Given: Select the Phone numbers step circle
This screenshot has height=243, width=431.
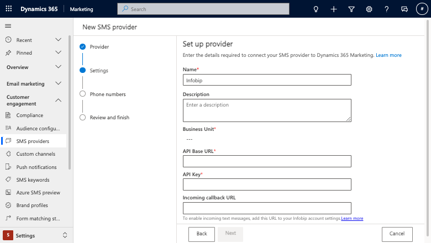Looking at the screenshot, I should pos(82,94).
